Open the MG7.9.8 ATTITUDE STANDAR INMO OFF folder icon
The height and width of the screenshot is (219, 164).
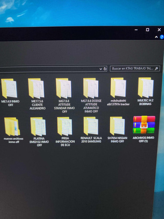tap(63, 88)
